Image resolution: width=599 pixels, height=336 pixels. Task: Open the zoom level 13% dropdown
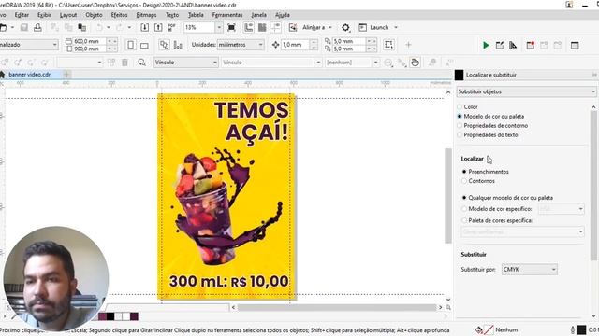[x=219, y=27]
